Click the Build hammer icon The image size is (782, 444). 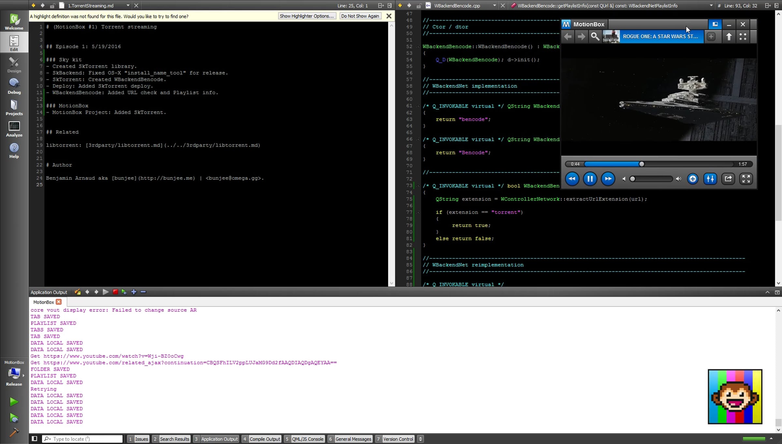point(14,433)
